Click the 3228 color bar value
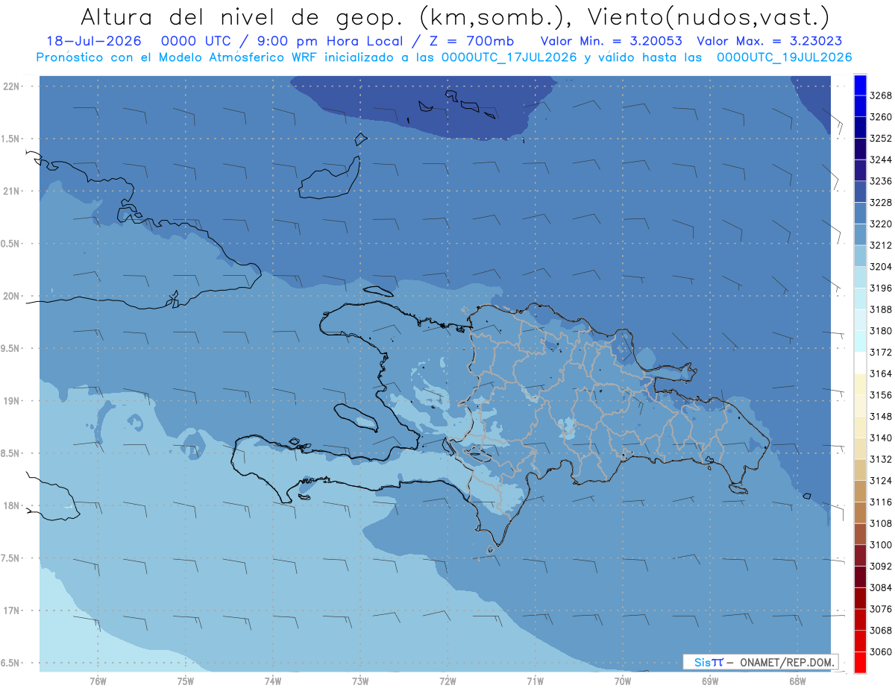This screenshot has width=895, height=691. pos(880,203)
